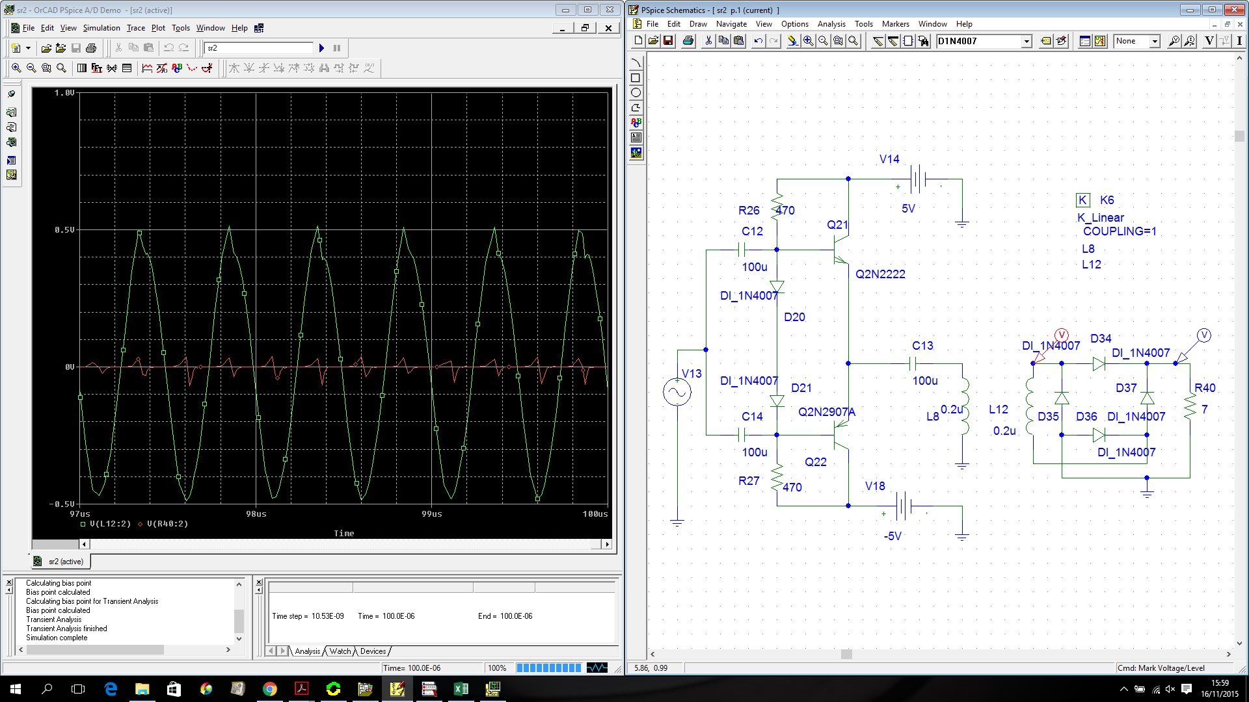This screenshot has width=1249, height=702.
Task: Click Setup Analysis icon in Schematics toolbar
Action: pyautogui.click(x=1085, y=41)
